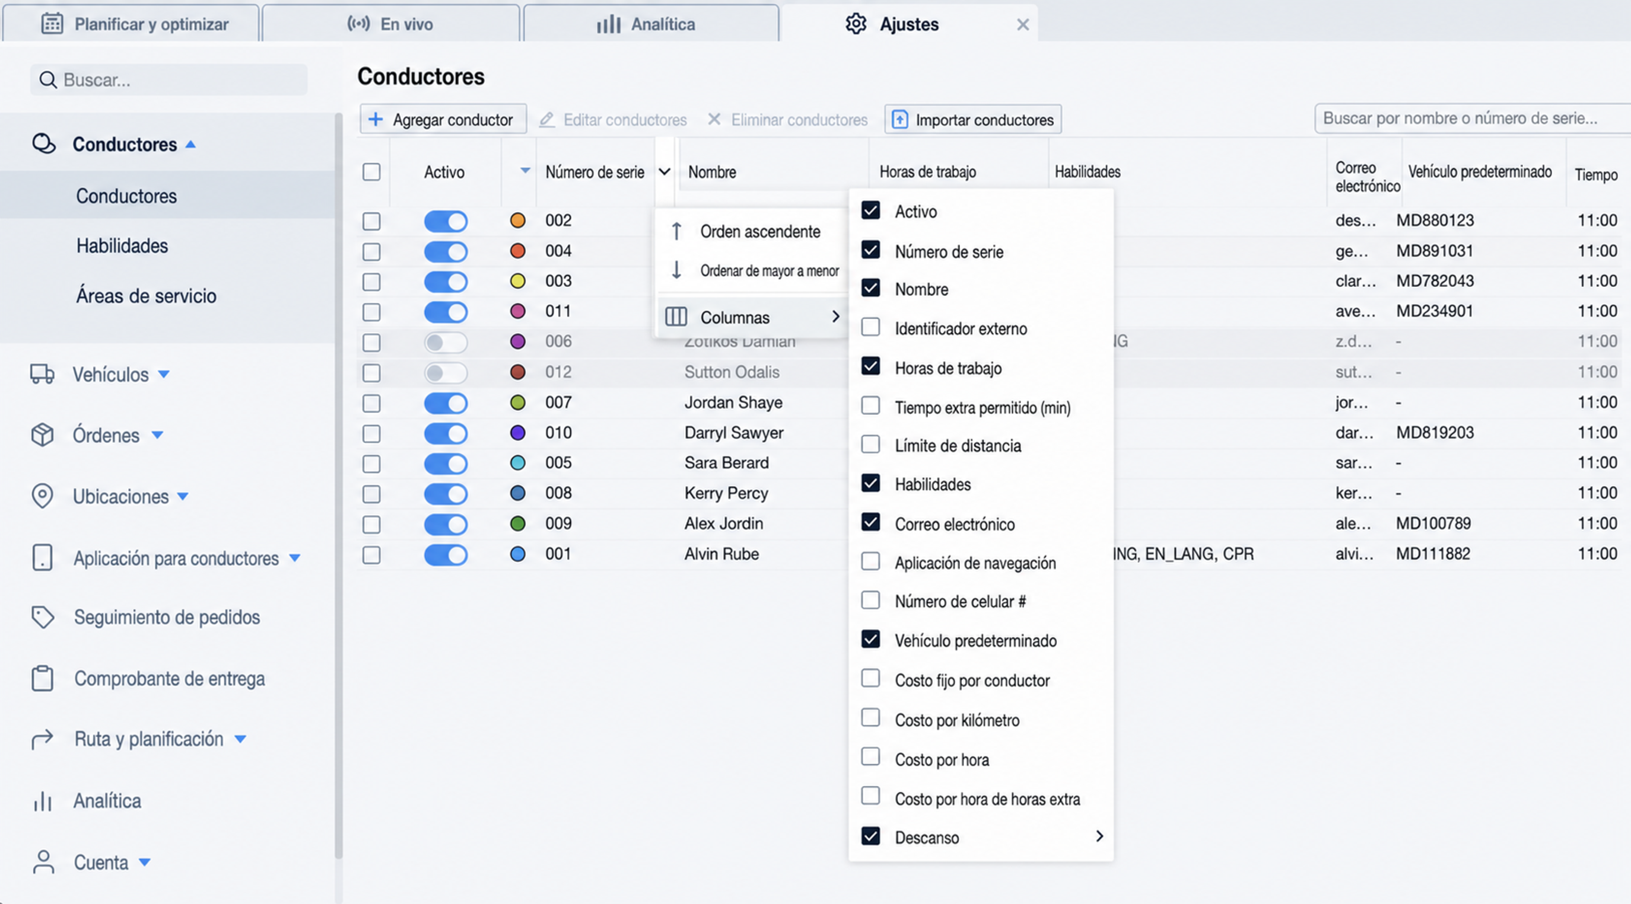This screenshot has height=904, width=1631.
Task: Expand the Cuenta dropdown arrow
Action: tap(144, 863)
